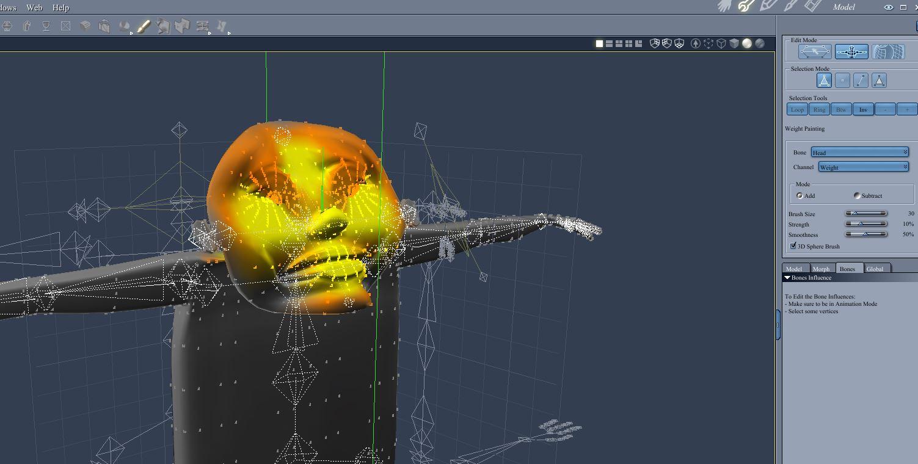Switch to four-pane grid layout

pyautogui.click(x=628, y=43)
